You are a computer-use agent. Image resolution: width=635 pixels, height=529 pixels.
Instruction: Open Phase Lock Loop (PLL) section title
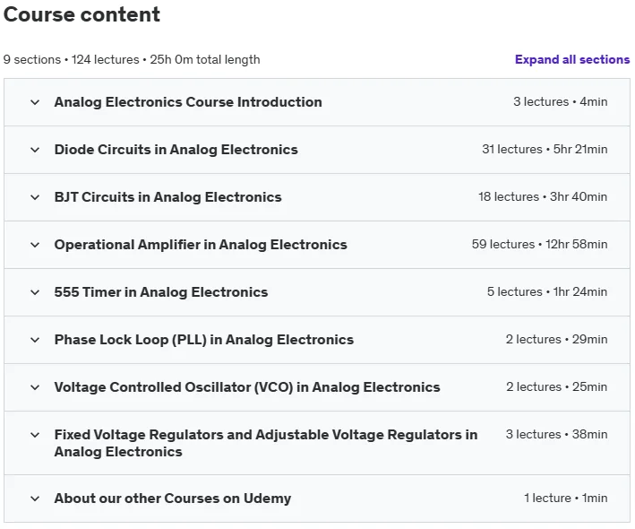(x=204, y=339)
